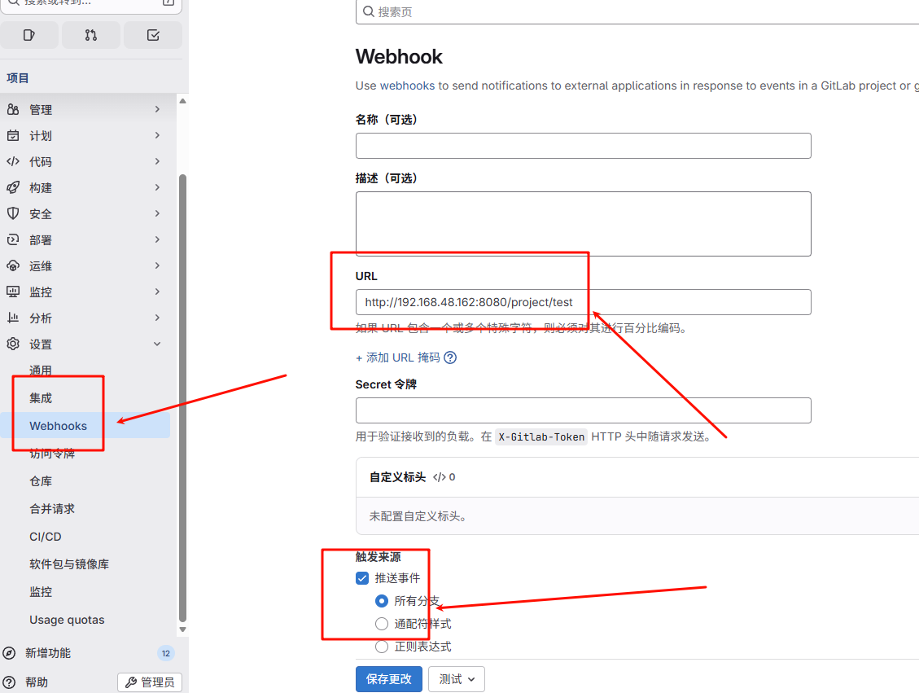Focus the 描述（可选） text area
The height and width of the screenshot is (693, 919).
pyautogui.click(x=583, y=224)
